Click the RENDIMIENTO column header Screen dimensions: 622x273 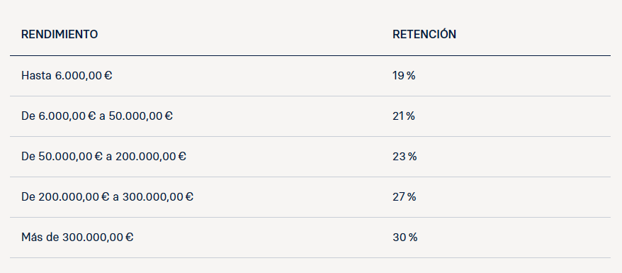60,35
